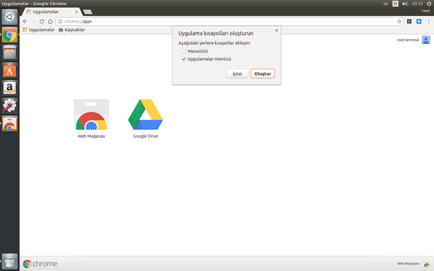Open the Files manager in the dock
This screenshot has height=271, width=434.
[x=10, y=52]
